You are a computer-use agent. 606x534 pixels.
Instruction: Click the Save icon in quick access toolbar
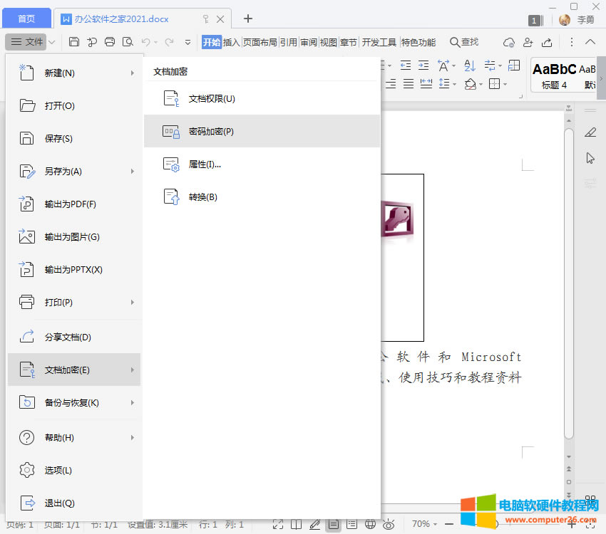click(74, 42)
